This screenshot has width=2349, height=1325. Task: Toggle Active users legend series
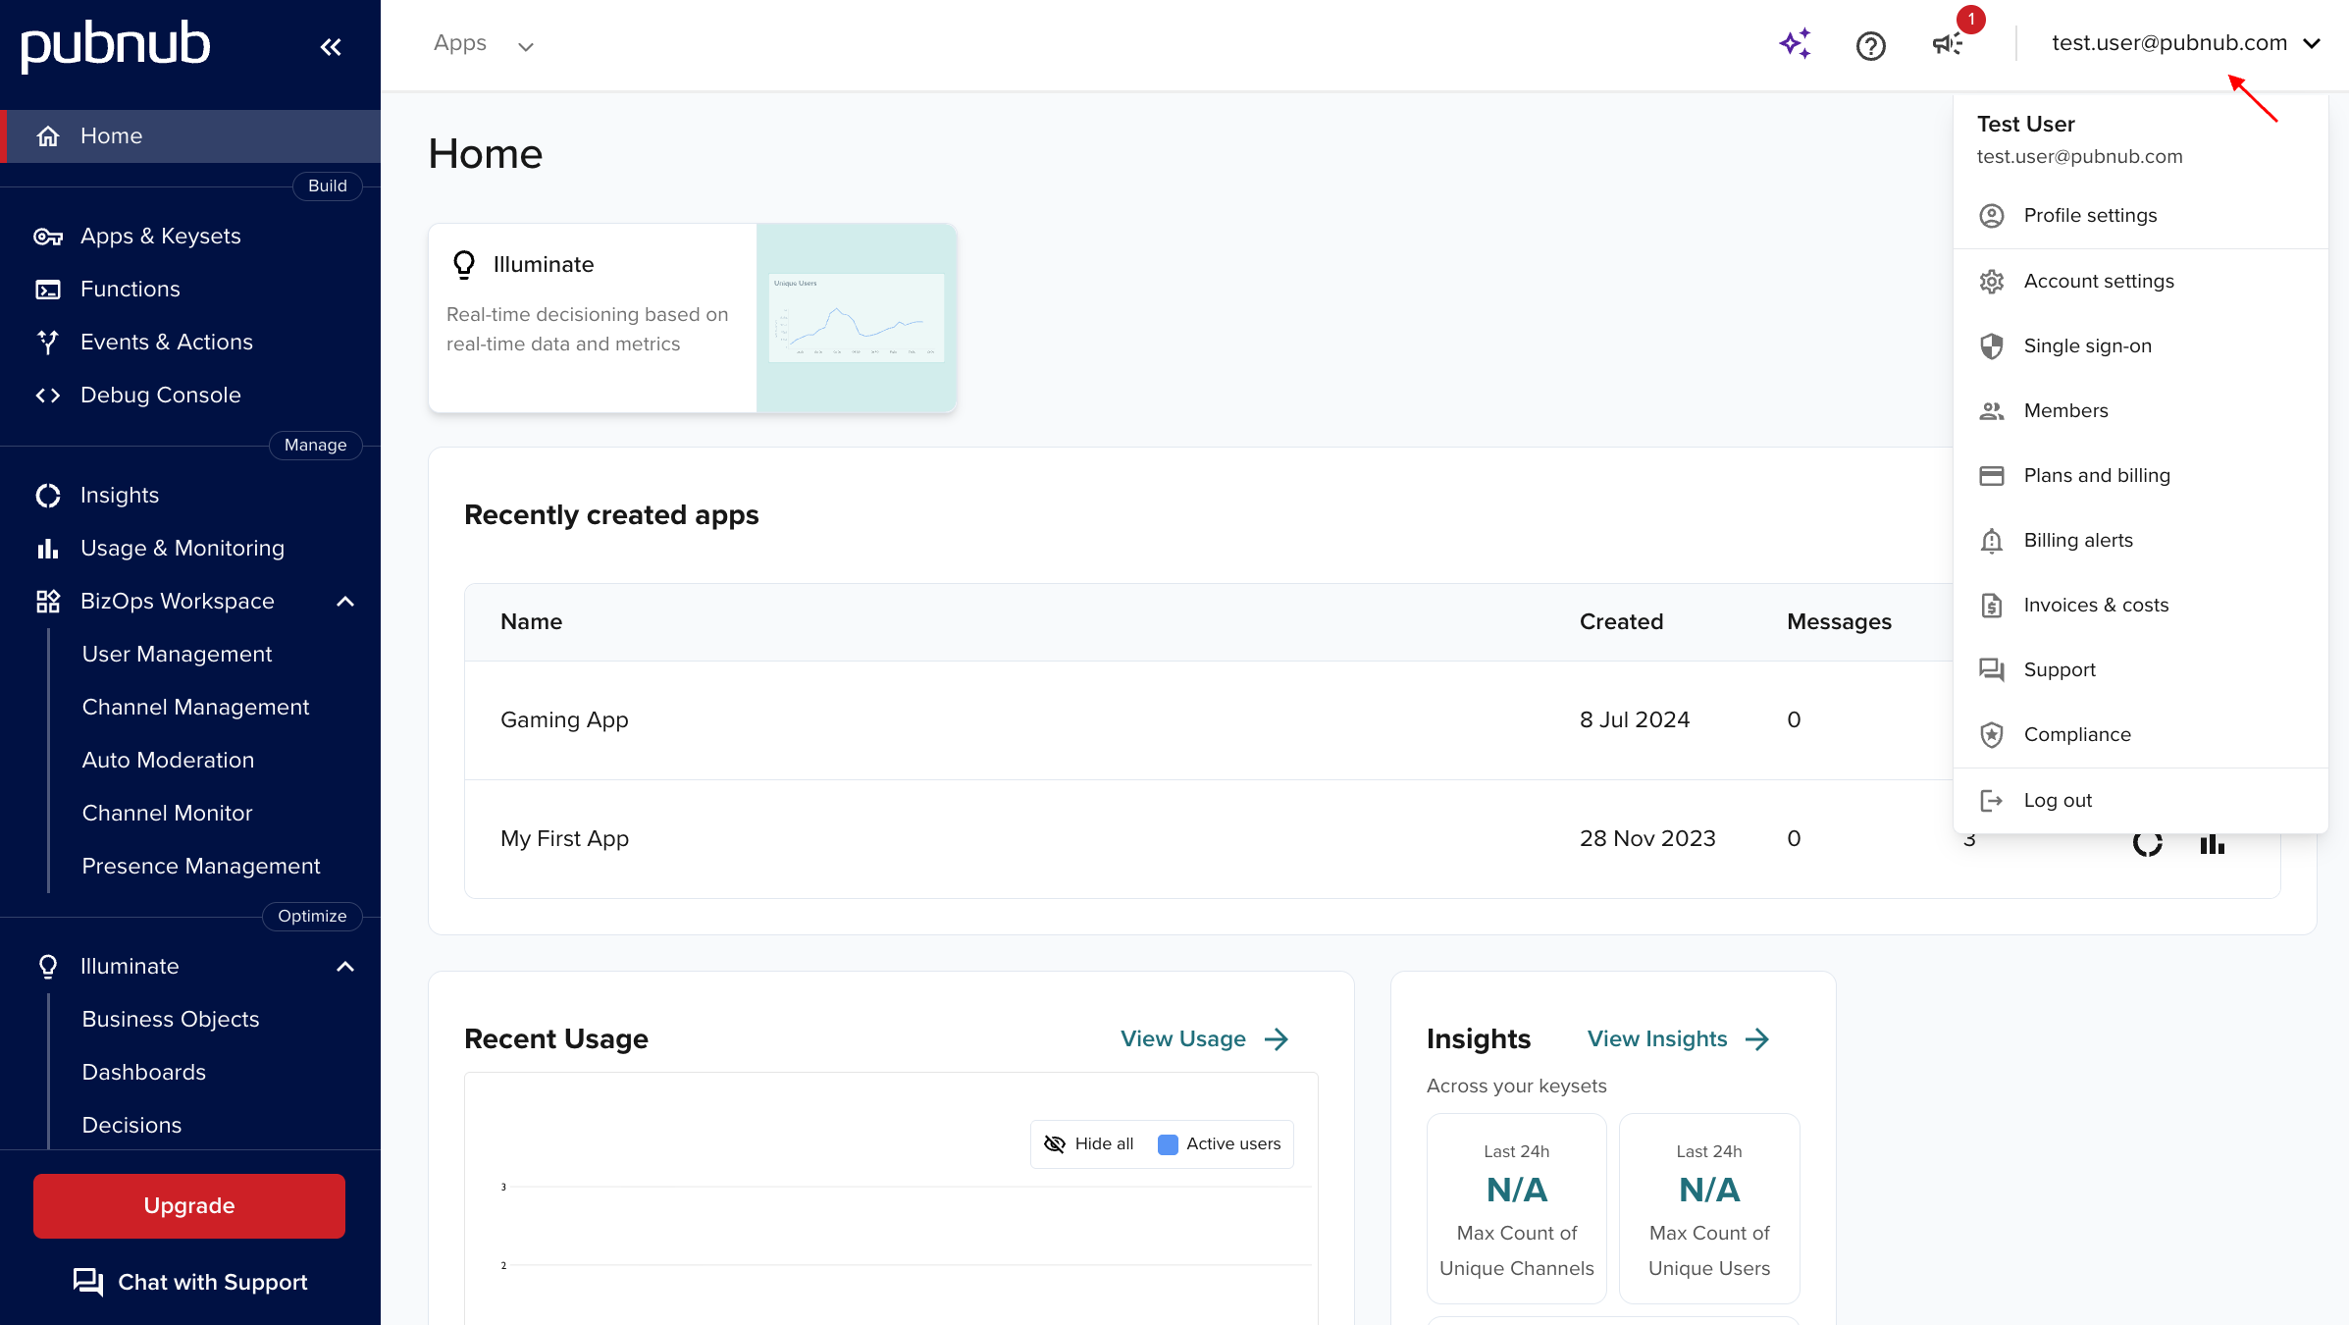tap(1233, 1143)
